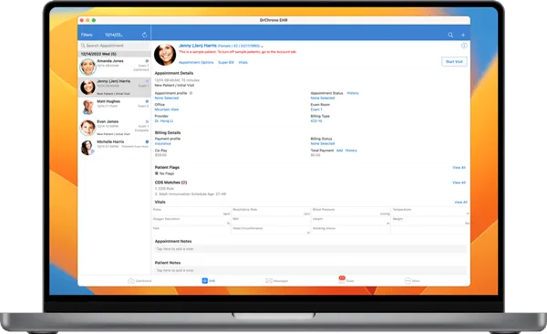Open Filters in the sidebar header
Screen dimensions: 547x334
(87, 35)
